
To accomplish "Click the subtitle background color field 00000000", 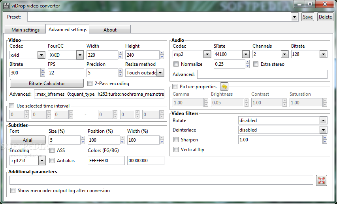I will [x=146, y=161].
